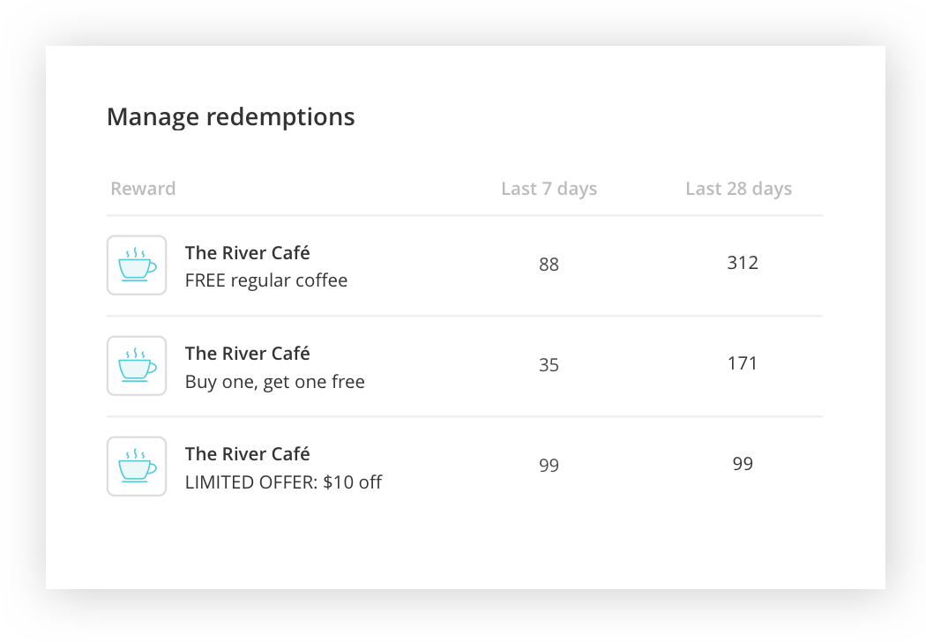Click the Manage redemptions heading
Viewport: 926px width, 642px height.
(x=230, y=116)
